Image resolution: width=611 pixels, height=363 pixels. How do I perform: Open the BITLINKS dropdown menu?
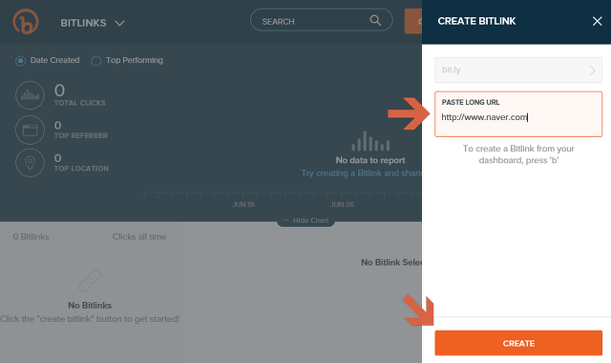point(93,23)
